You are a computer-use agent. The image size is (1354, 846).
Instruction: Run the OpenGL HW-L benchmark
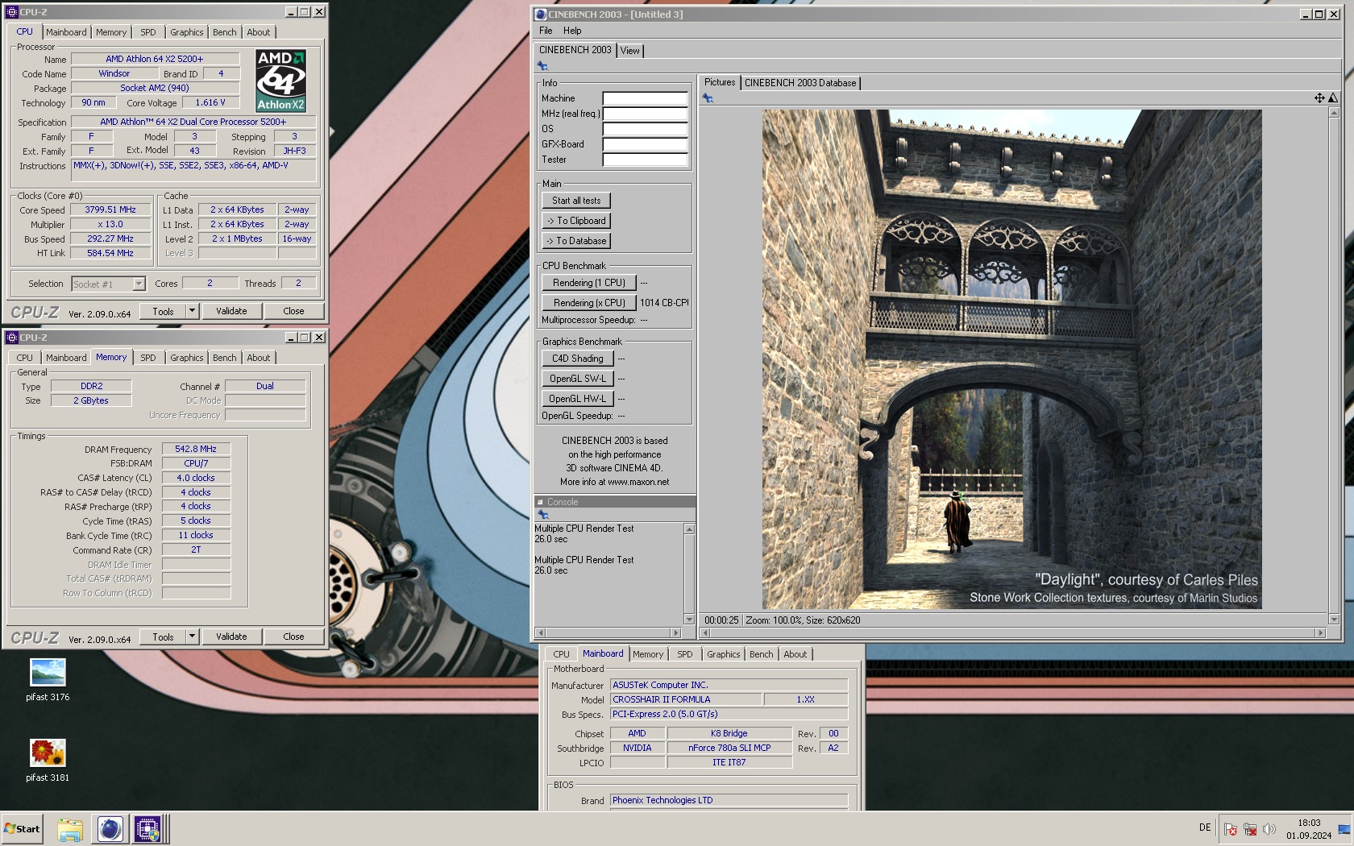[x=578, y=399]
